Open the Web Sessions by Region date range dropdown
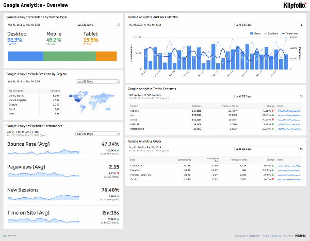This screenshot has height=241, width=310. pyautogui.click(x=97, y=81)
